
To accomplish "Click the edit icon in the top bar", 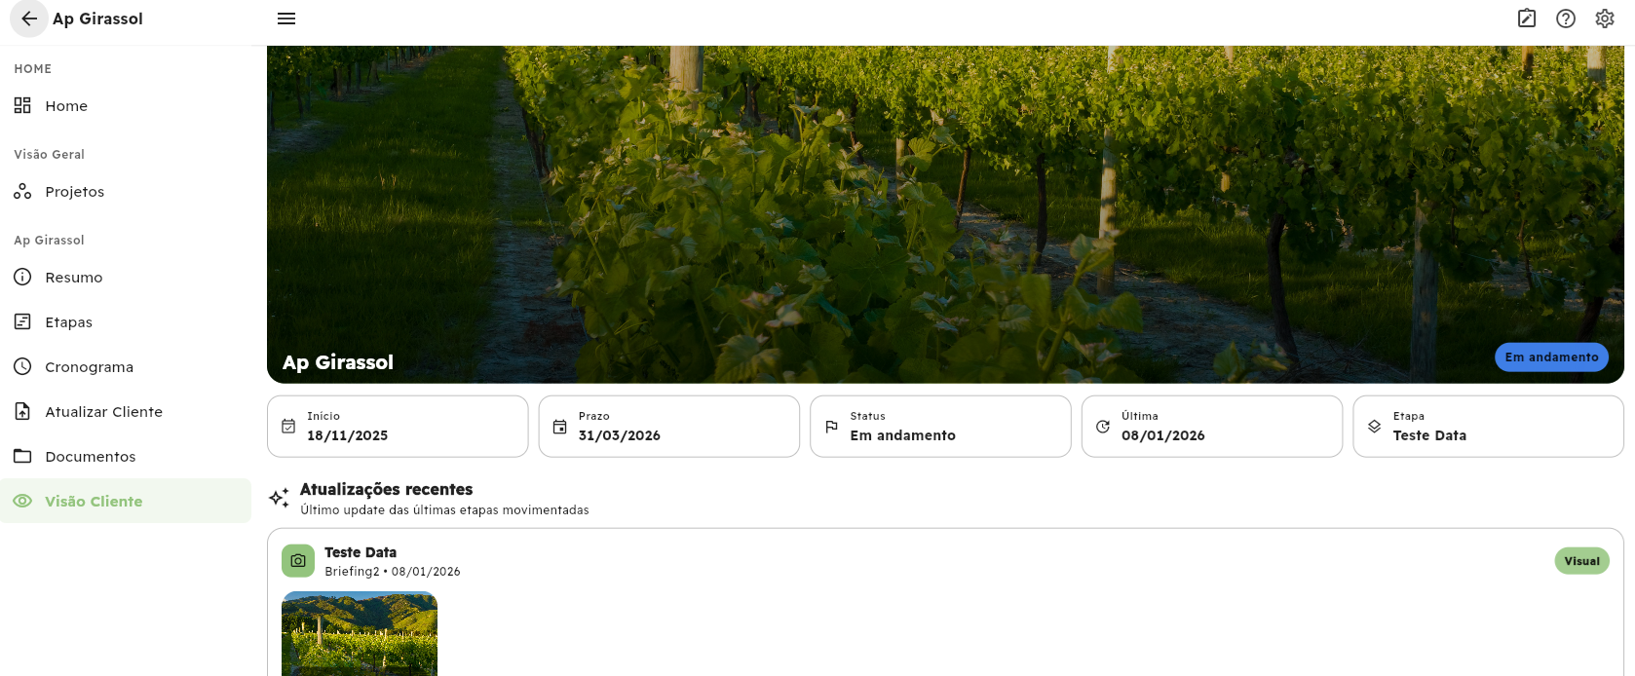I will [x=1526, y=19].
